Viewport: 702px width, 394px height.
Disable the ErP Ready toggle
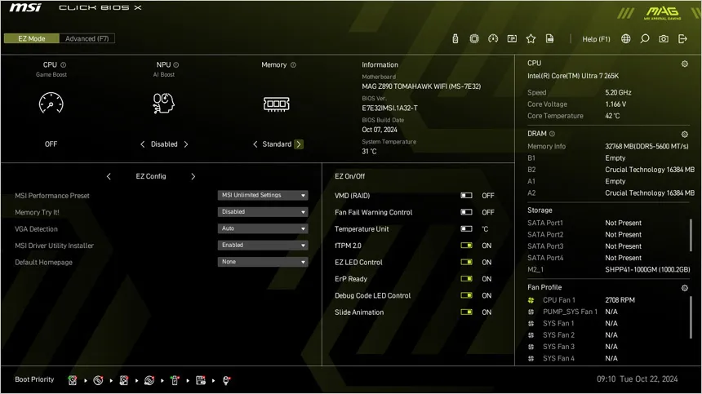[x=467, y=279]
